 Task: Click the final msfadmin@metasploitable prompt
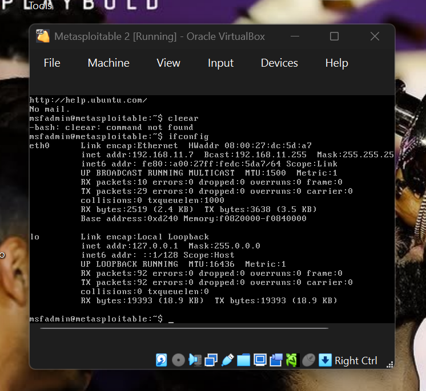point(96,319)
